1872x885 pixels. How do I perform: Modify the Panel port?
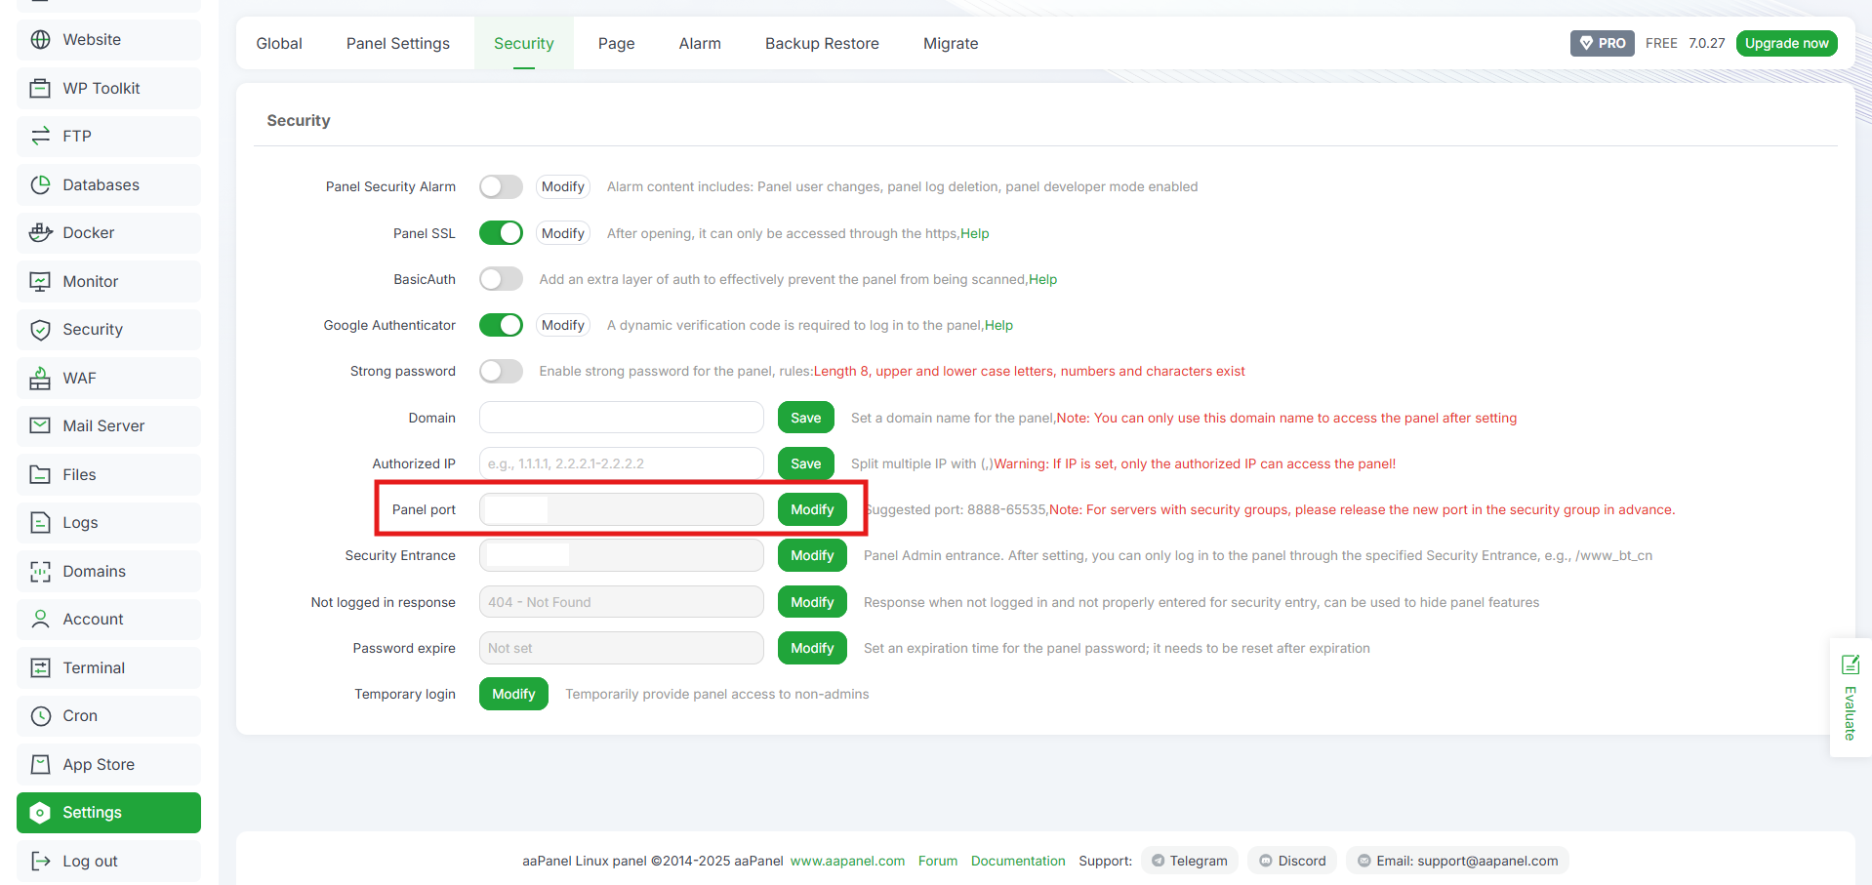[812, 509]
